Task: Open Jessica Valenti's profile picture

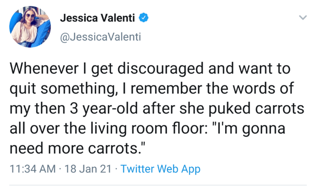Action: pyautogui.click(x=30, y=27)
